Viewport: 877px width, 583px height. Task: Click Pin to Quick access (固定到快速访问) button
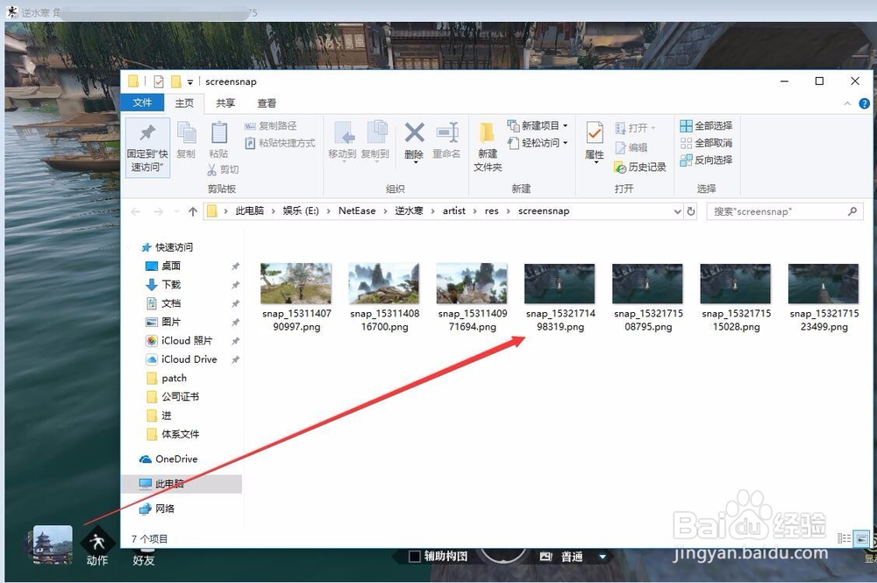pyautogui.click(x=147, y=147)
